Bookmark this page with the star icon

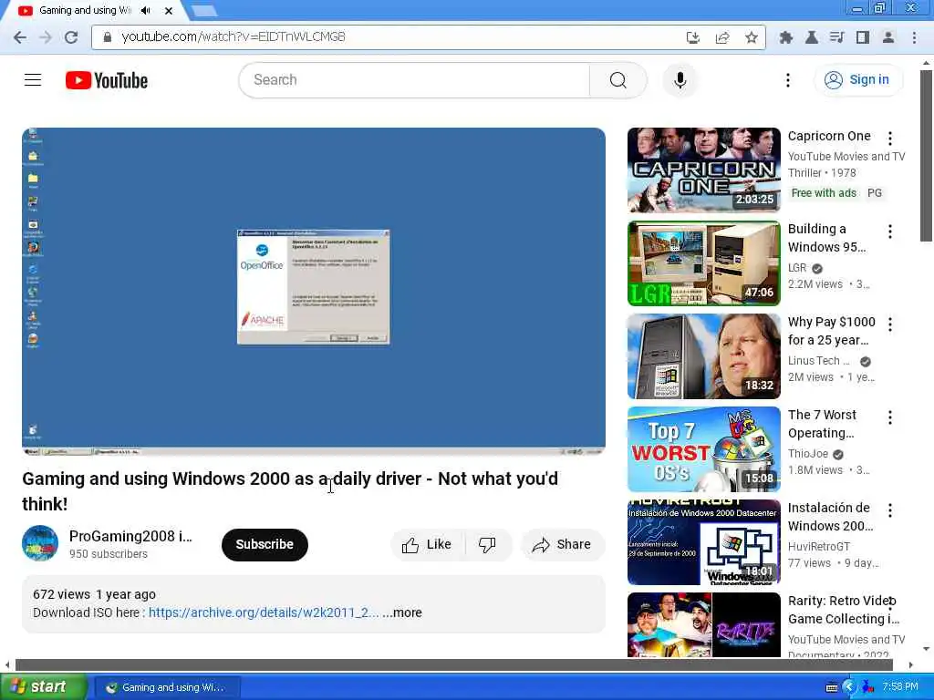point(752,37)
